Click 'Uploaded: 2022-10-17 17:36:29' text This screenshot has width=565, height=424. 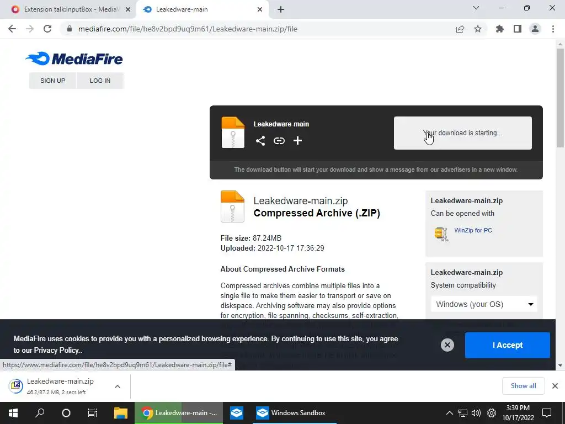pyautogui.click(x=272, y=248)
